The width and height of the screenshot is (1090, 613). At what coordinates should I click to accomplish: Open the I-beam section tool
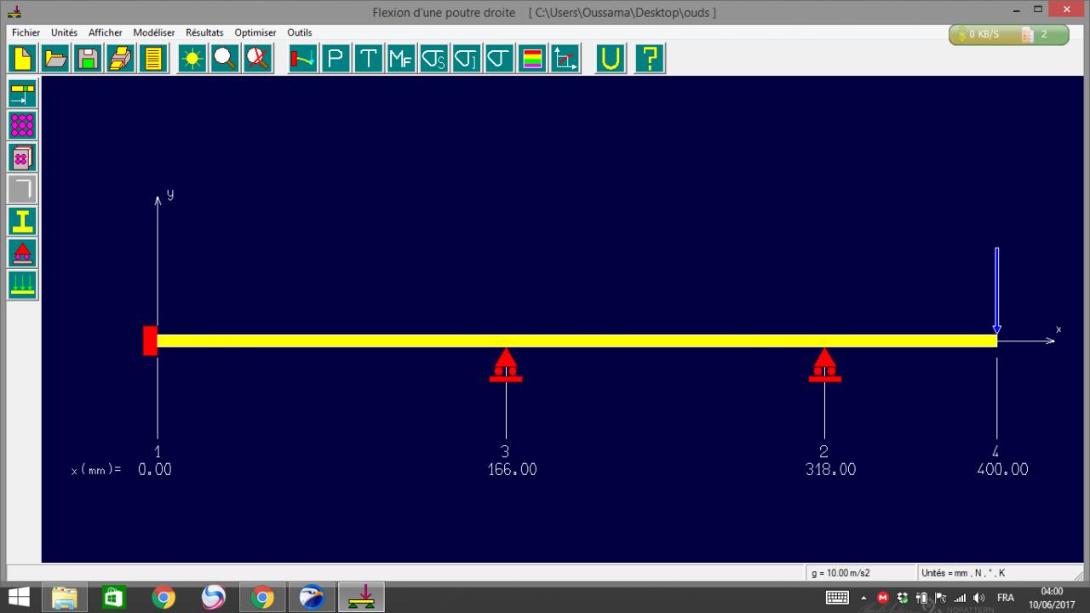pyautogui.click(x=22, y=221)
